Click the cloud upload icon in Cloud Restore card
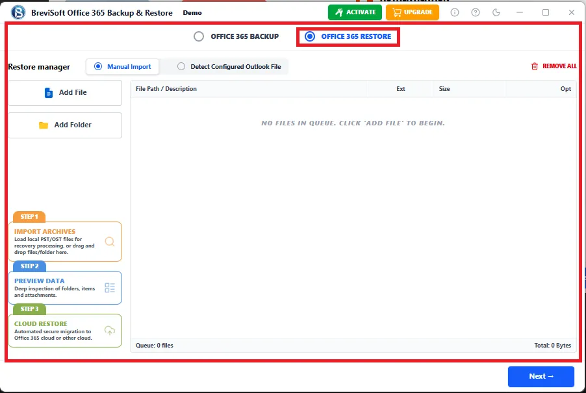This screenshot has height=393, width=586. coord(110,331)
